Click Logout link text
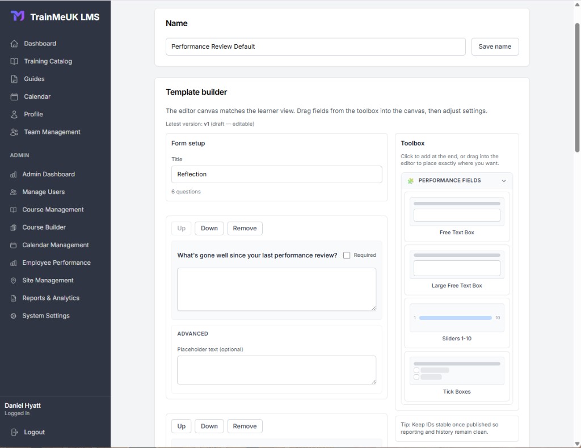The width and height of the screenshot is (581, 448). point(35,432)
